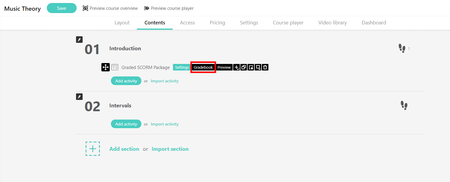
Task: Click the eye icon for Preview course player
Action: (x=146, y=8)
